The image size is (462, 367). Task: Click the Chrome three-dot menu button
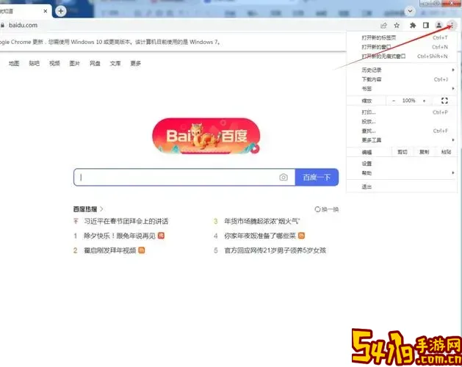(452, 26)
